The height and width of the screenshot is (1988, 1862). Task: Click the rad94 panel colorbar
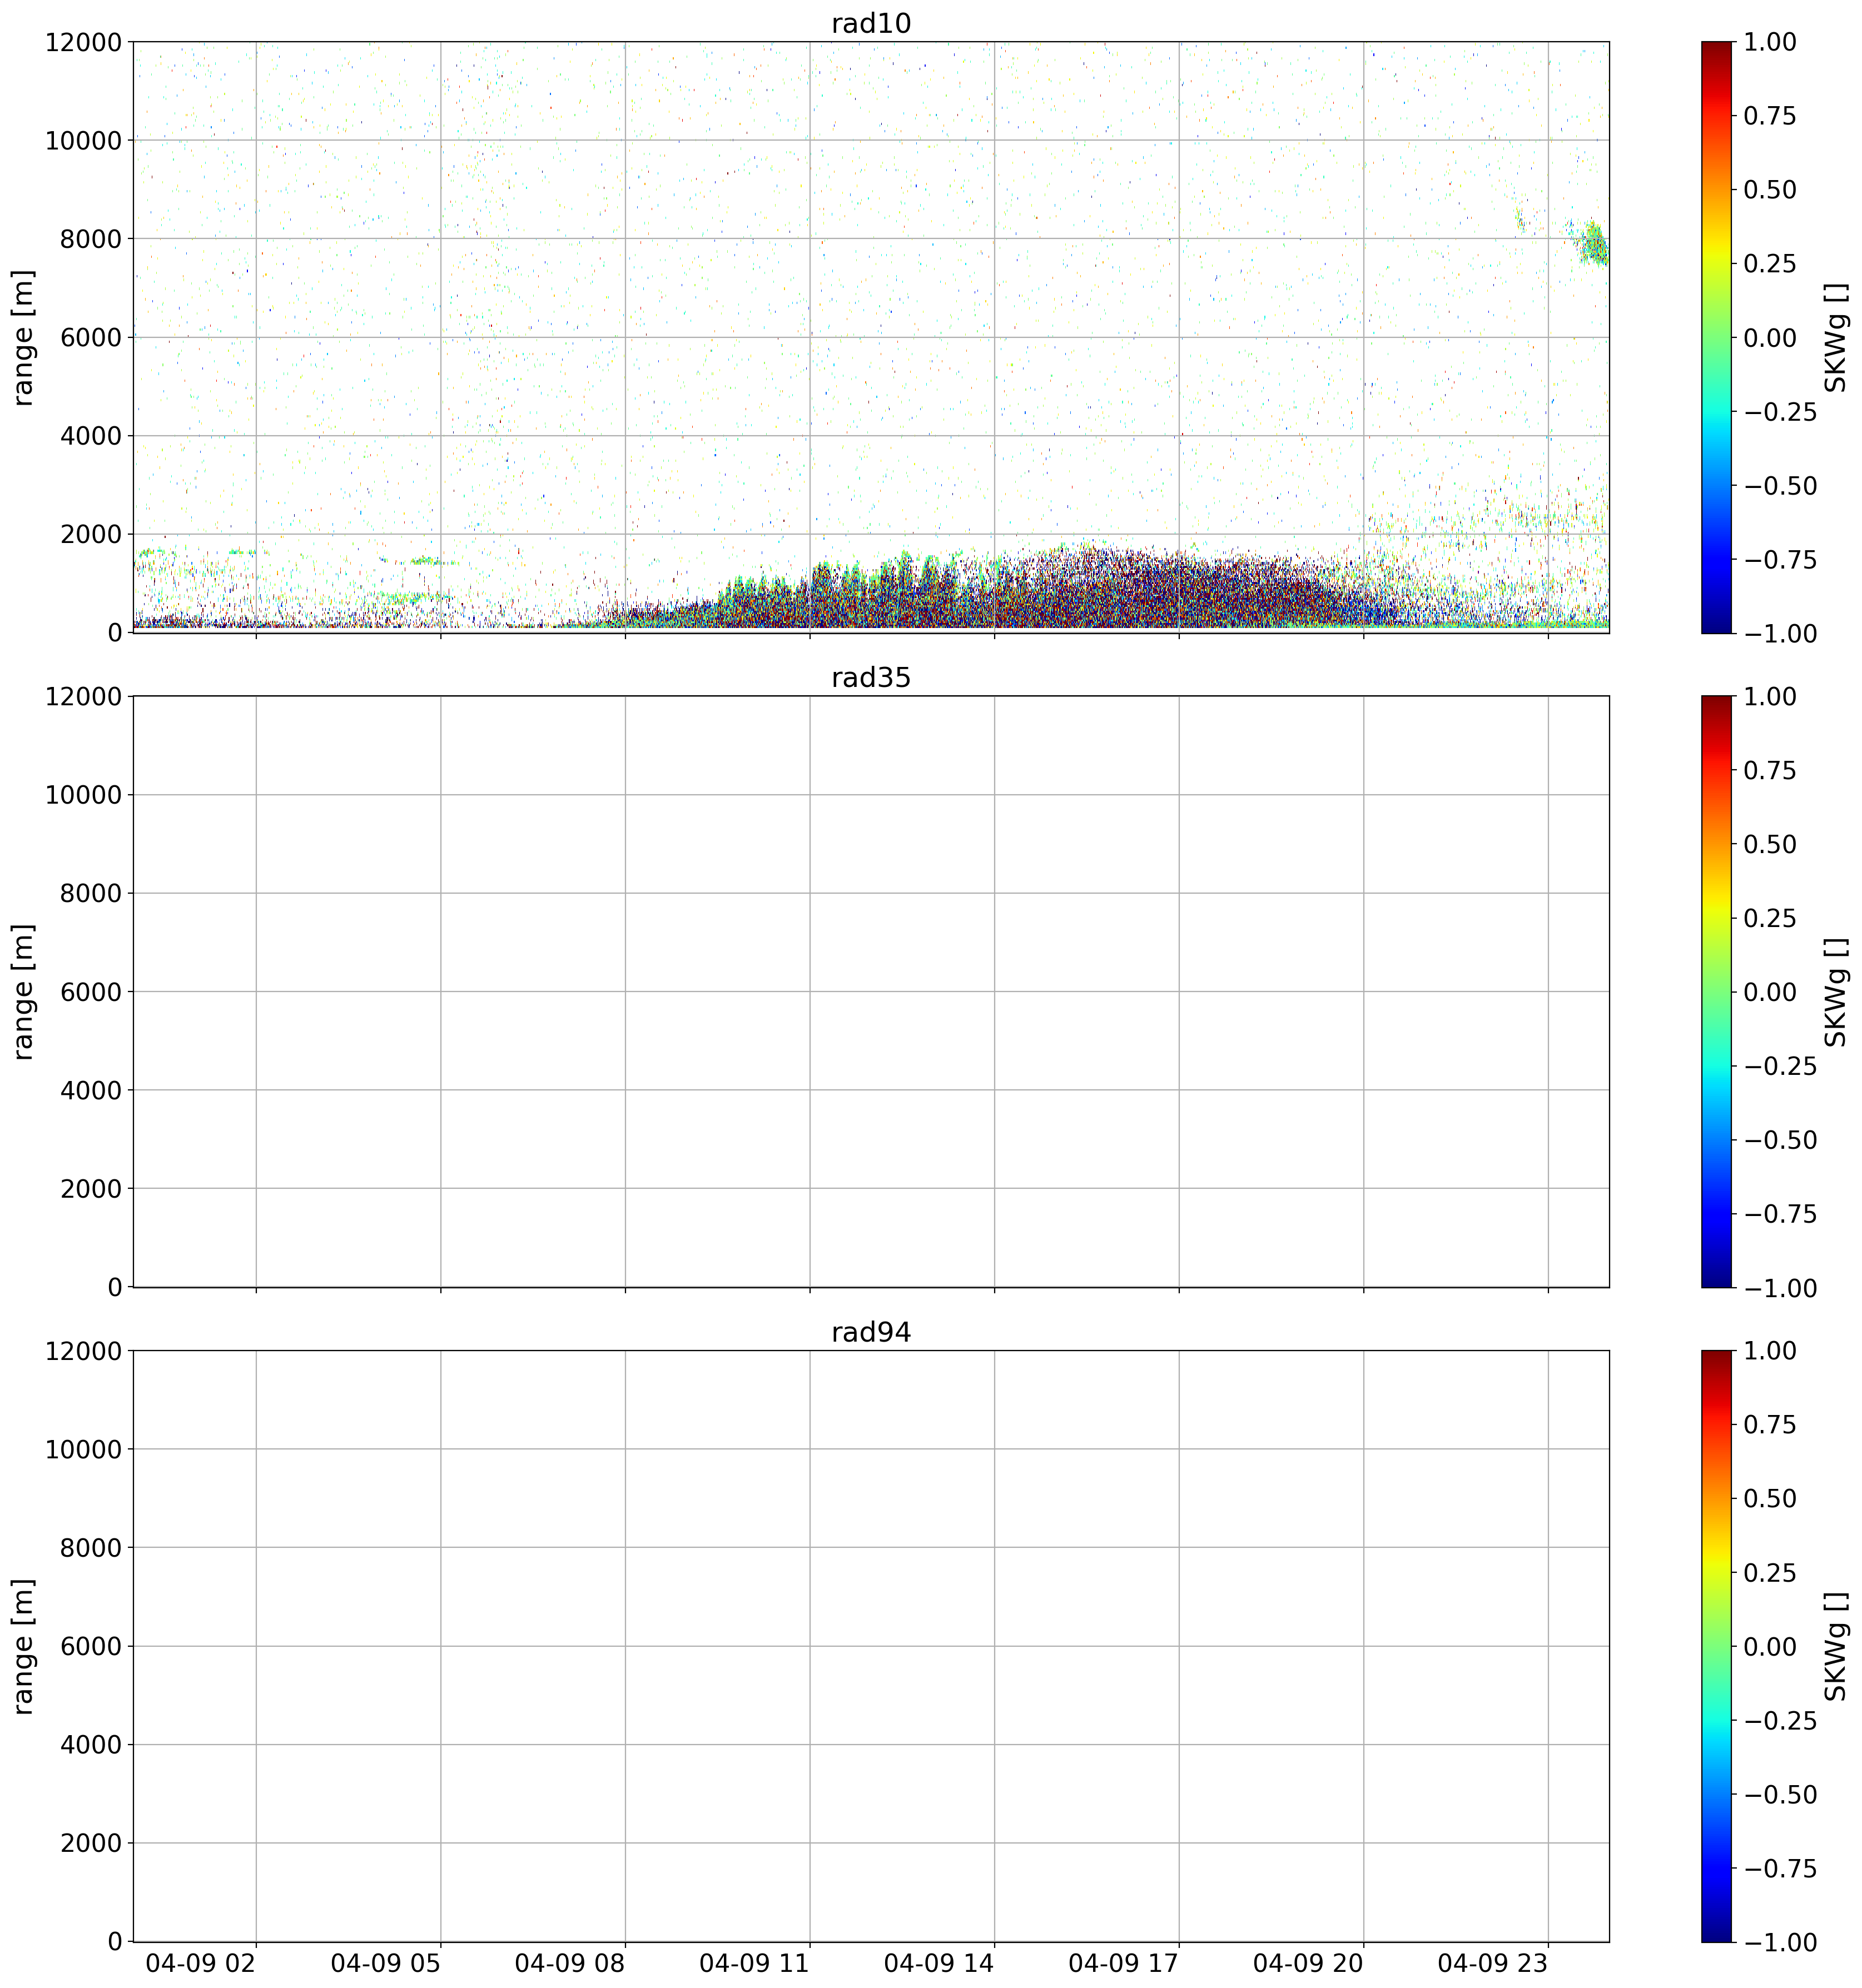point(1716,1646)
